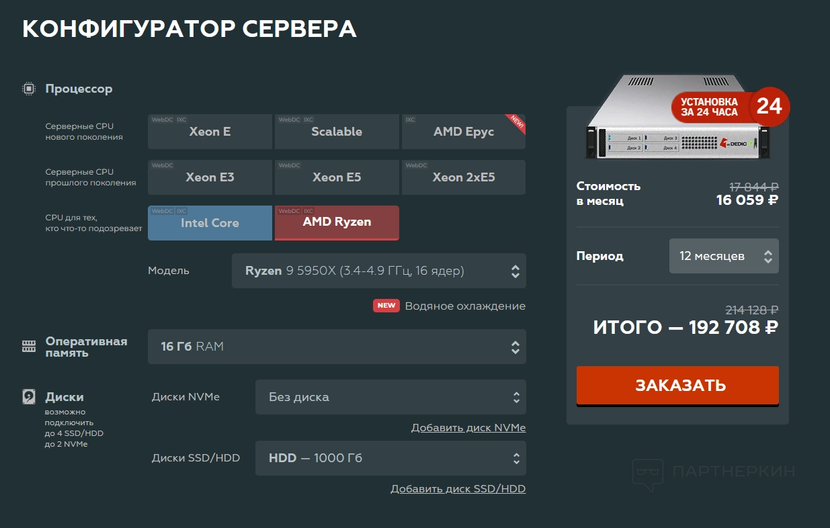The width and height of the screenshot is (830, 528).
Task: Open the 16 Гб RAM dropdown
Action: pyautogui.click(x=337, y=347)
